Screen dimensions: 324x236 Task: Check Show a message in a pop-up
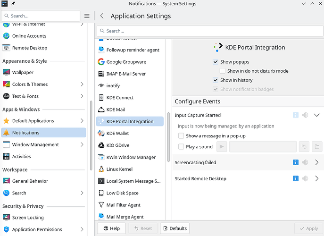181,136
